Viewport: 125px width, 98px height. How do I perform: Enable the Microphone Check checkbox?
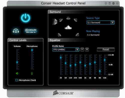[x=17, y=80]
